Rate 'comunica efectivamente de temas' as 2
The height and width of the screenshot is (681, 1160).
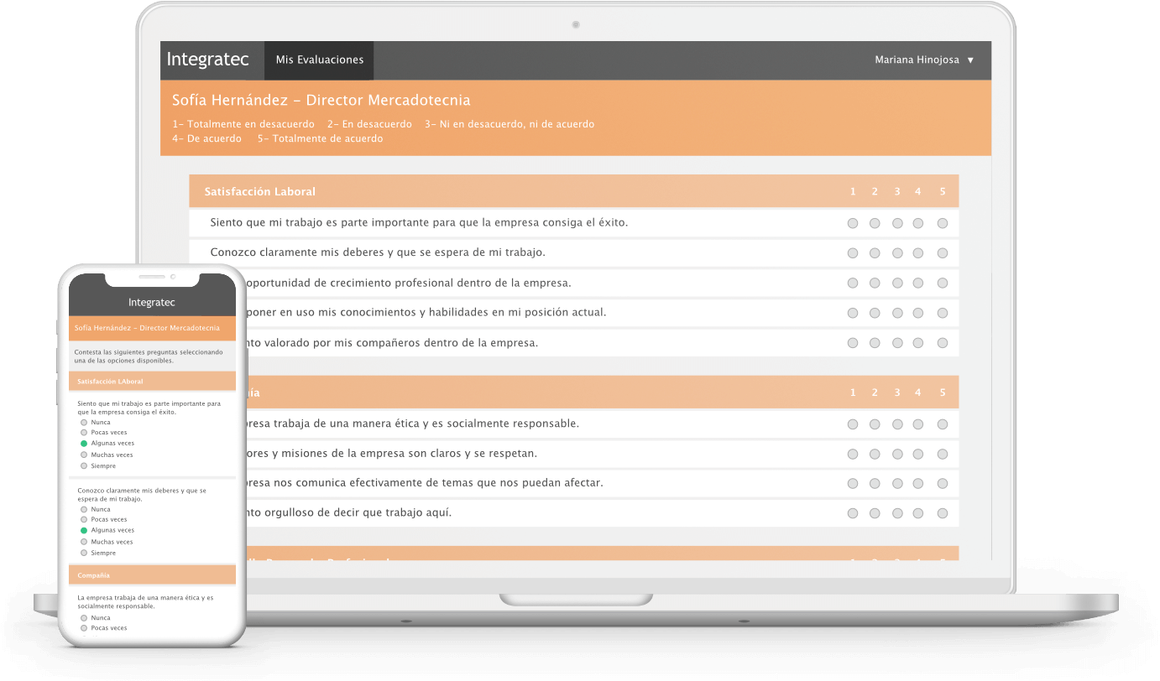(x=875, y=484)
